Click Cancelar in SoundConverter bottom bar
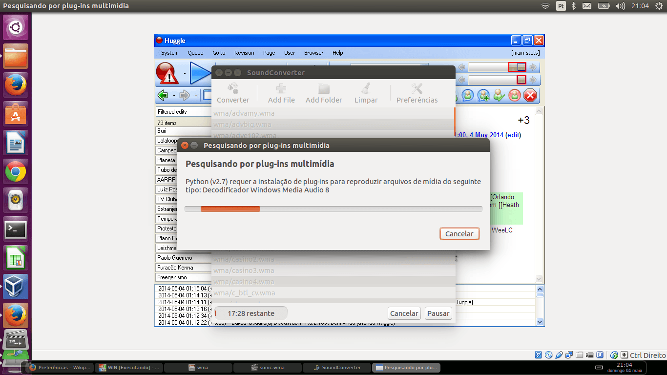667x375 pixels. click(404, 313)
